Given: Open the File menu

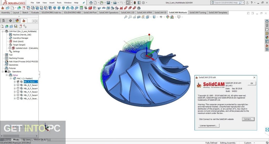Looking at the screenshot, I should (x=32, y=3).
